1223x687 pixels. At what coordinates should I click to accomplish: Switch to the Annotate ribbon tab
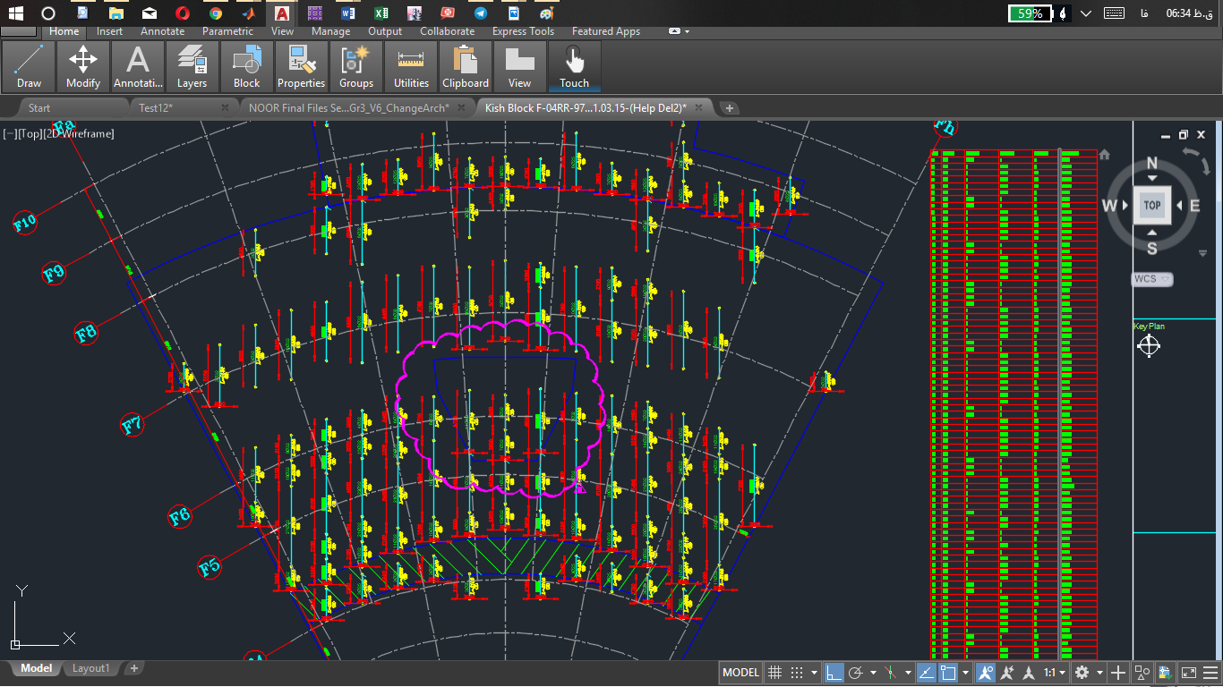162,31
